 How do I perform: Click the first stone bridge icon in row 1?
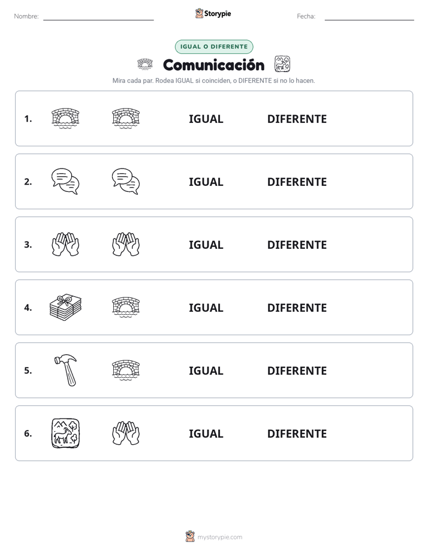point(65,118)
